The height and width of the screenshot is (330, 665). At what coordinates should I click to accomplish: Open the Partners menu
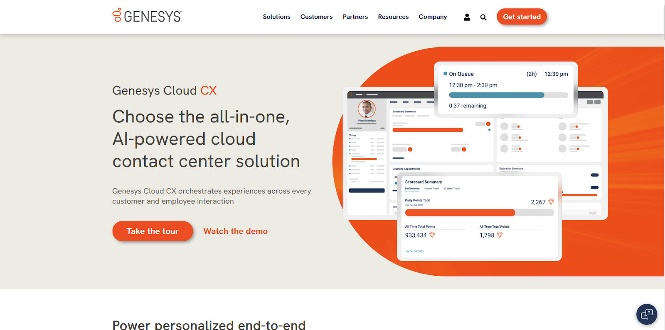pyautogui.click(x=355, y=17)
